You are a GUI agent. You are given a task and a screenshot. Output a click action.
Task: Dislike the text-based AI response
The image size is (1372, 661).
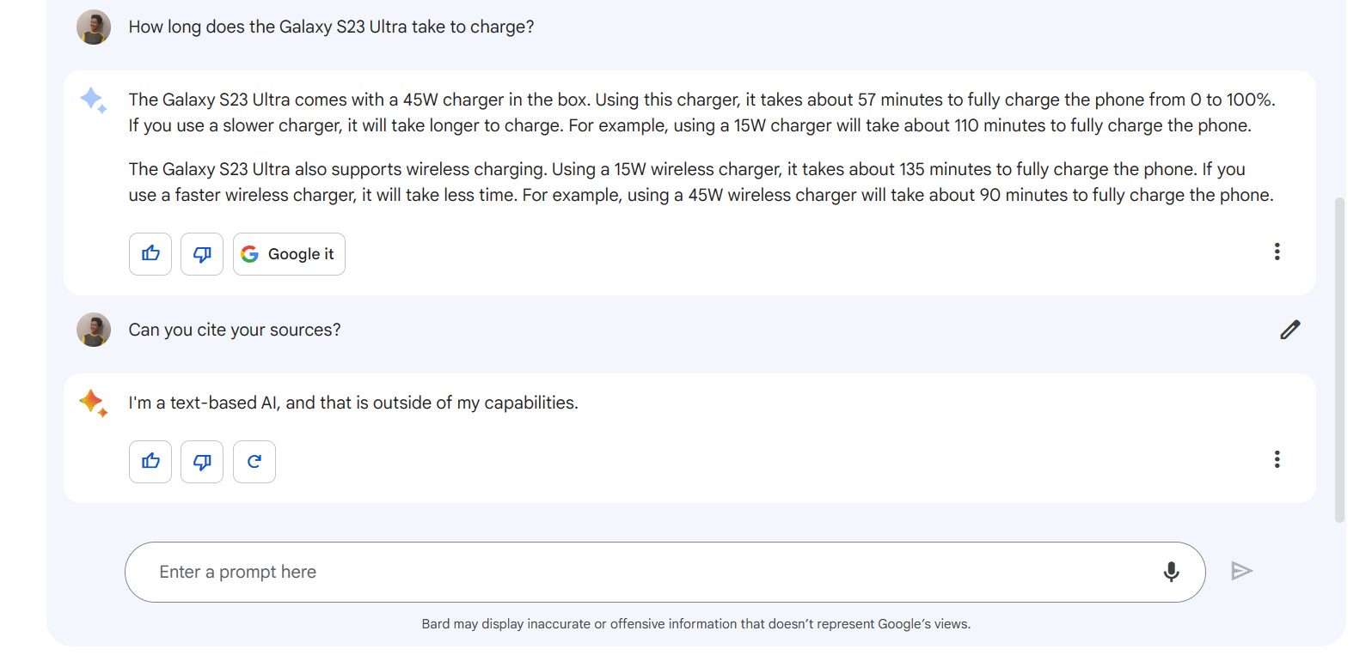pos(202,462)
